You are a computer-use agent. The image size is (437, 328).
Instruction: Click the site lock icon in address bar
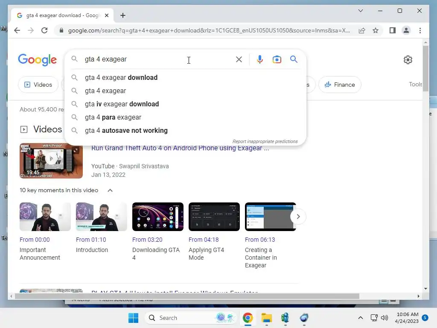click(61, 30)
